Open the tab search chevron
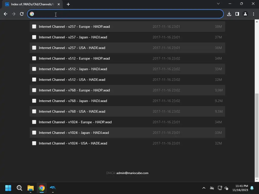Image resolution: width=259 pixels, height=194 pixels. (218, 4)
